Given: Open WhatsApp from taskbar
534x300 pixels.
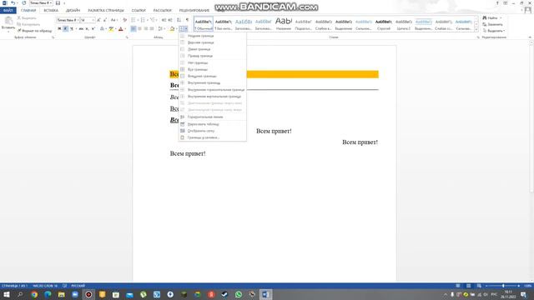Looking at the screenshot, I should pos(239,294).
